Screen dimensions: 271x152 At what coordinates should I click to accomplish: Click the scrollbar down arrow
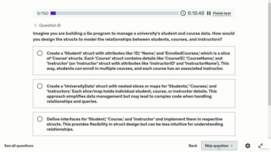pyautogui.click(x=269, y=138)
